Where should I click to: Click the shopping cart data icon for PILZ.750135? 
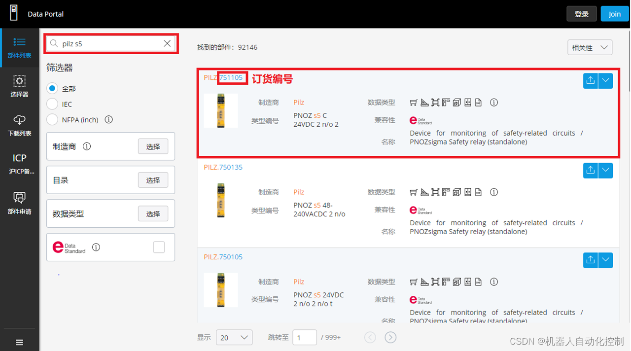click(414, 192)
